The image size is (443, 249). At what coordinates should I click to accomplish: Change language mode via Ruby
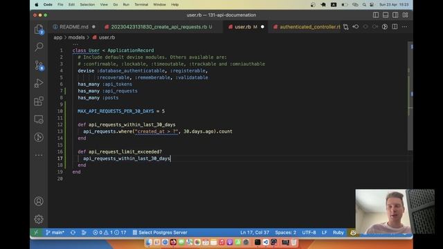tap(338, 232)
